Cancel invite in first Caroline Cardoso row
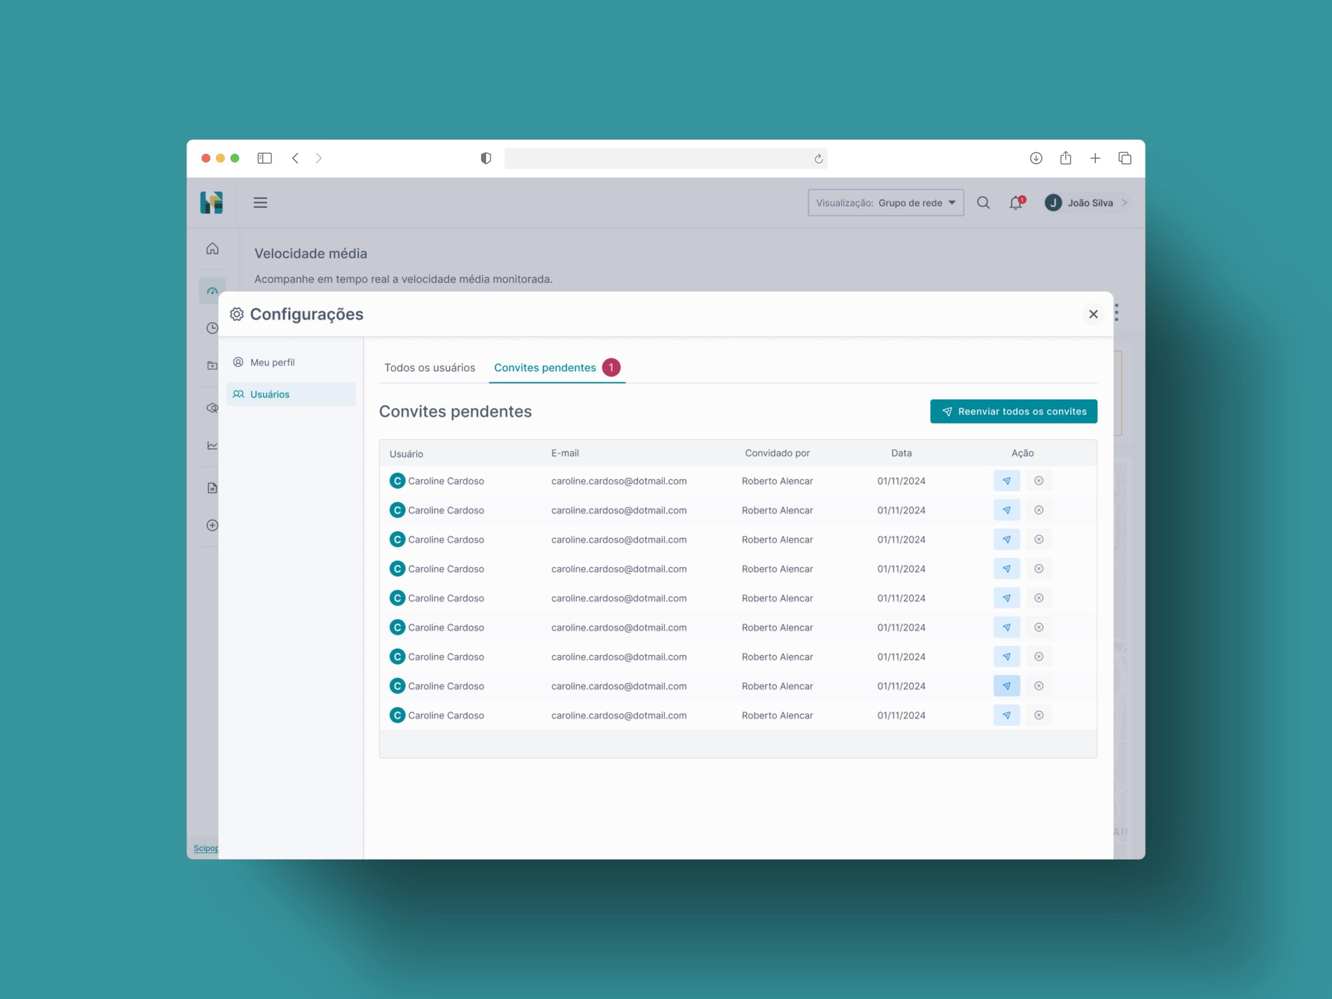 (1039, 481)
